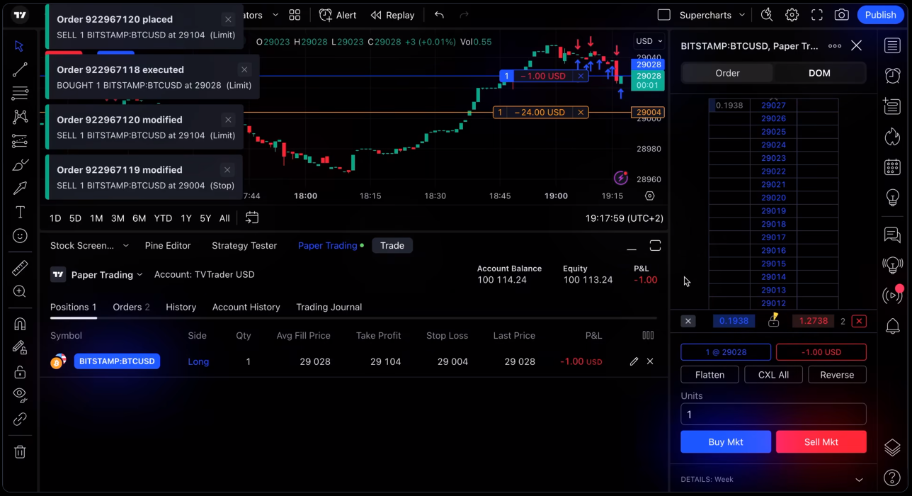Open the History tab
The image size is (912, 496).
click(181, 307)
